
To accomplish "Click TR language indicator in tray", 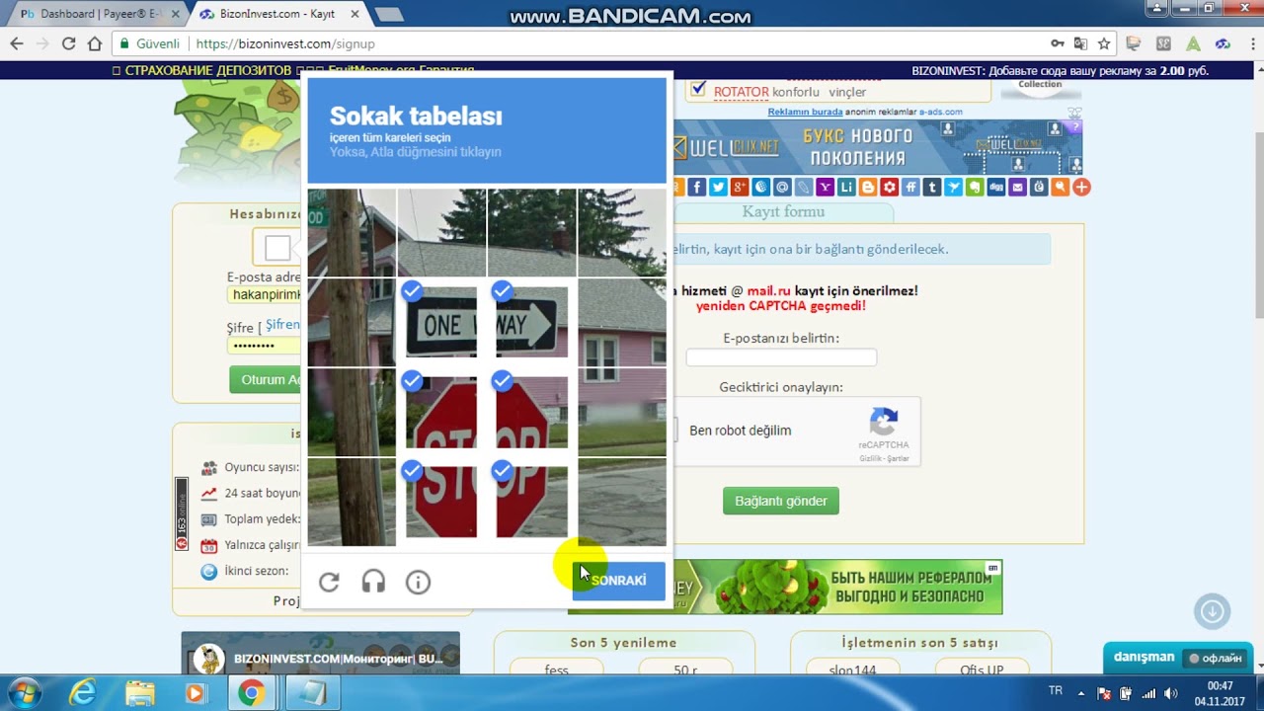I will coord(1055,691).
